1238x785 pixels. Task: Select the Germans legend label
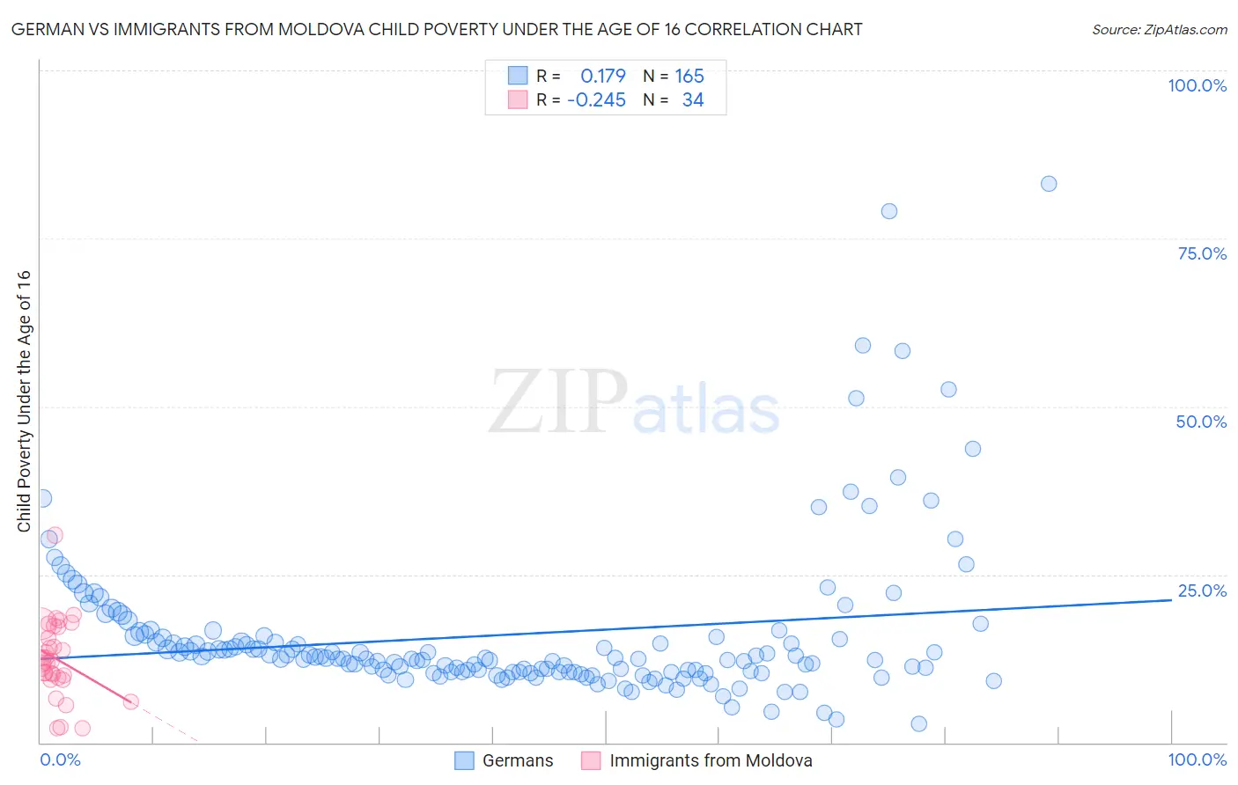point(518,760)
